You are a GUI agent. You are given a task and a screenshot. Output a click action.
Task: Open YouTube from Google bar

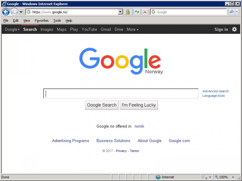tap(89, 29)
